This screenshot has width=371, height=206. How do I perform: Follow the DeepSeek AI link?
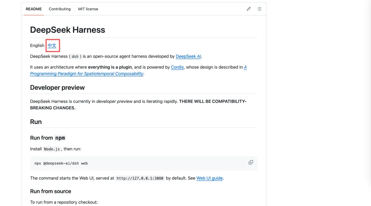(x=188, y=57)
